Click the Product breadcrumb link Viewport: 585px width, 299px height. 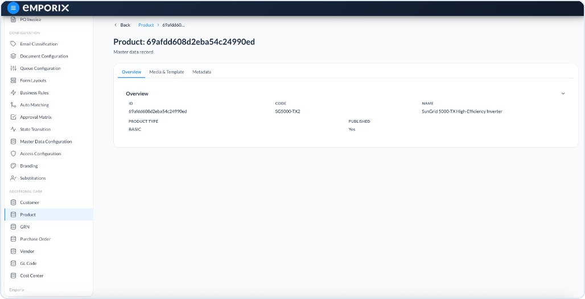[146, 25]
